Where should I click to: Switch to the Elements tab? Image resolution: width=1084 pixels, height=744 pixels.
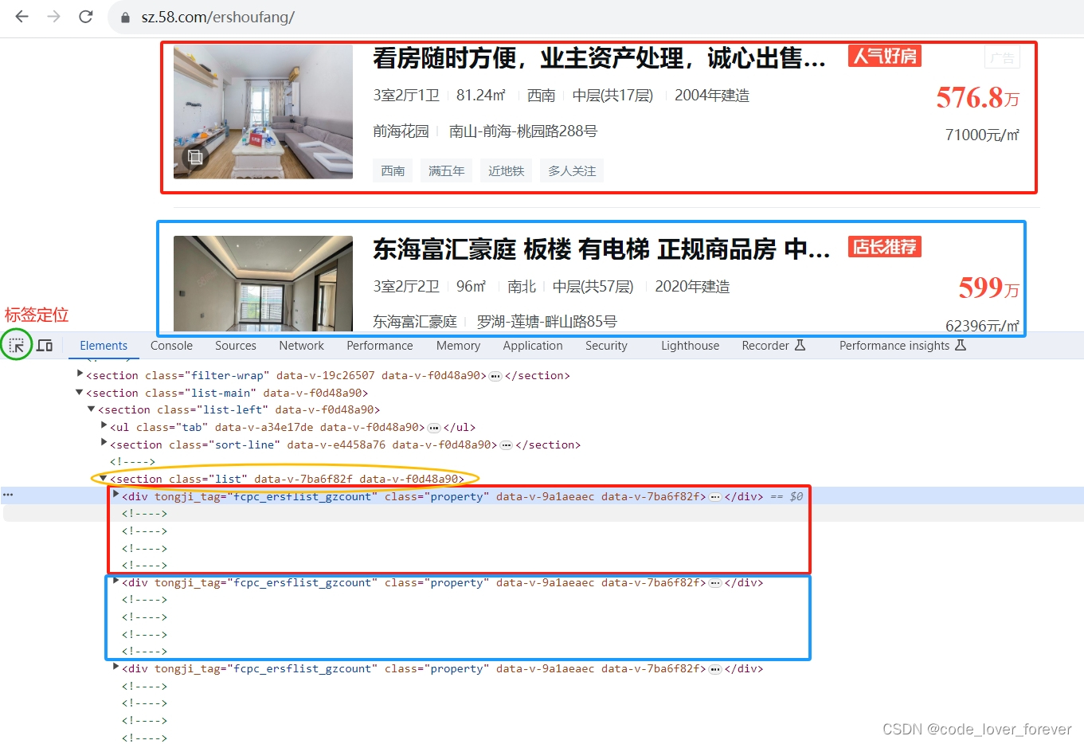pos(104,346)
